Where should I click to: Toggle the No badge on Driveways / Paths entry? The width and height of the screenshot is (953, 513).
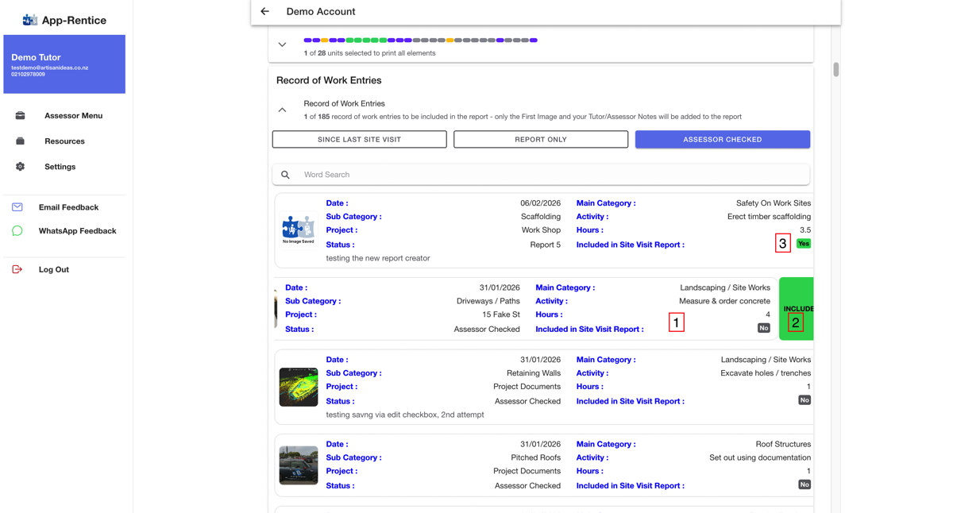pos(764,328)
